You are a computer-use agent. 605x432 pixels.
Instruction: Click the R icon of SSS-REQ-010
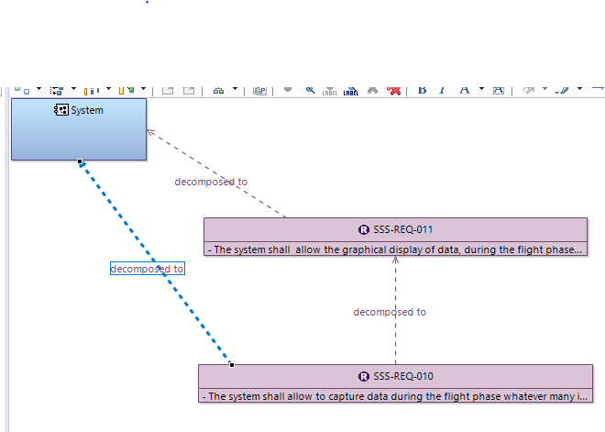pos(364,376)
